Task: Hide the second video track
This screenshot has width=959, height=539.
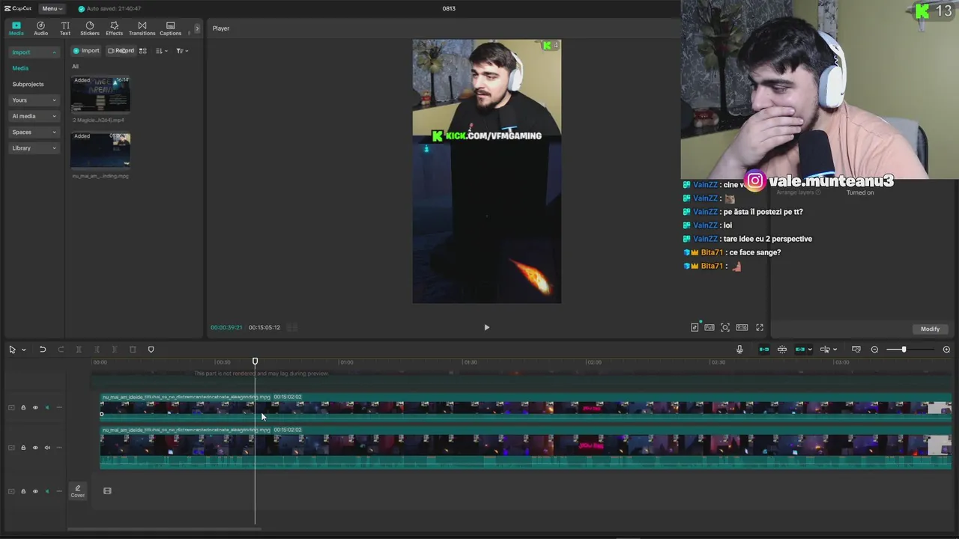Action: click(x=35, y=448)
